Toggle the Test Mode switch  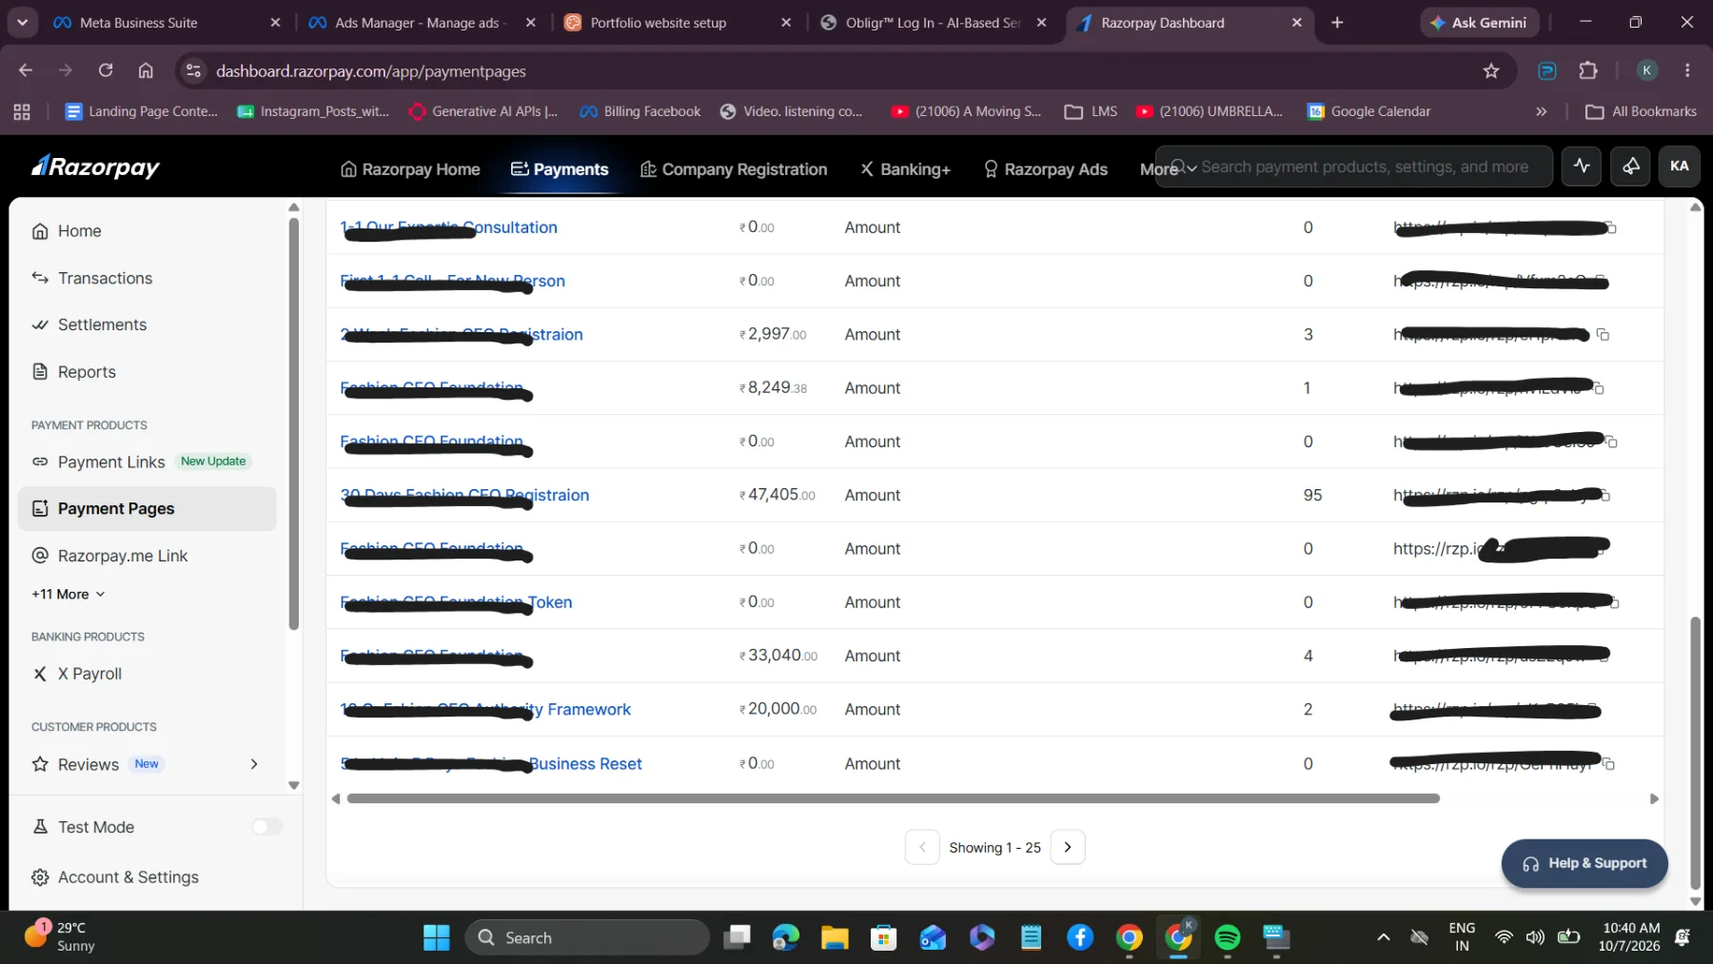[267, 827]
